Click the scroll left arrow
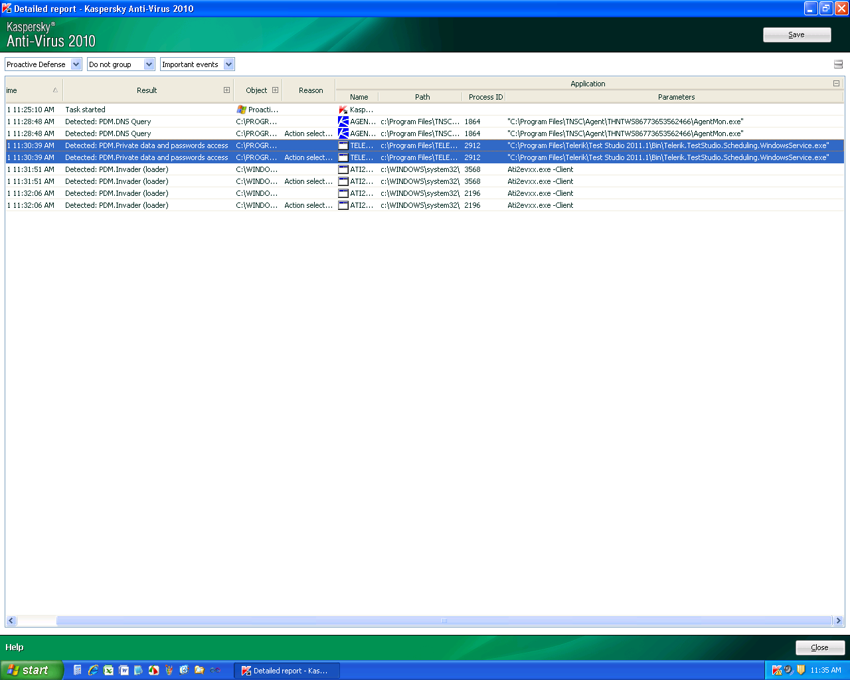The width and height of the screenshot is (850, 680). [11, 621]
